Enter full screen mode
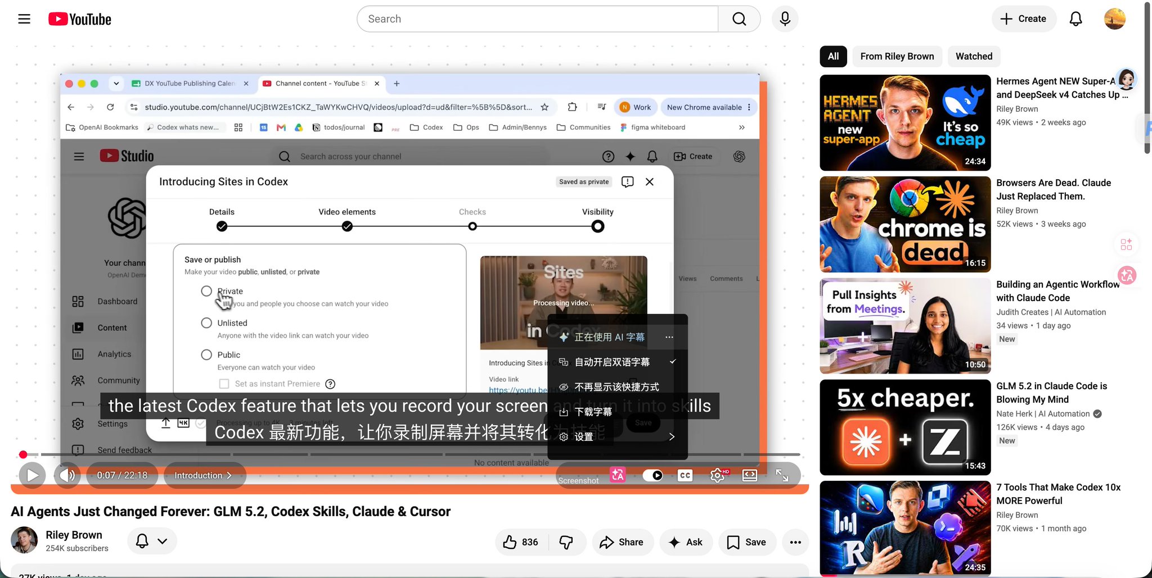This screenshot has height=578, width=1152. click(x=782, y=475)
